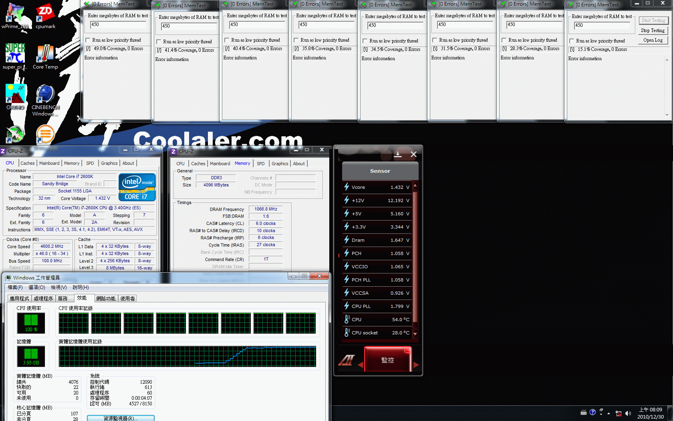Click the DRAM Frequency value 1066.8 MHz

(x=266, y=209)
